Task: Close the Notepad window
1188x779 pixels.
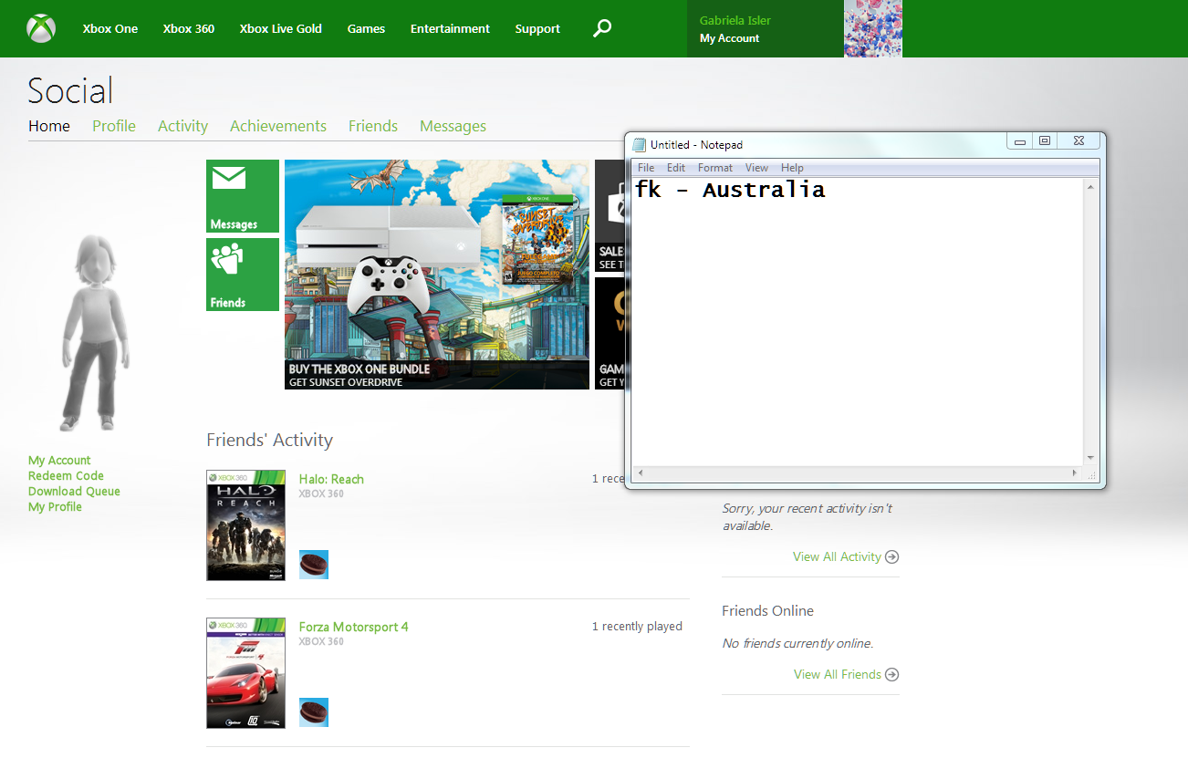Action: tap(1079, 141)
